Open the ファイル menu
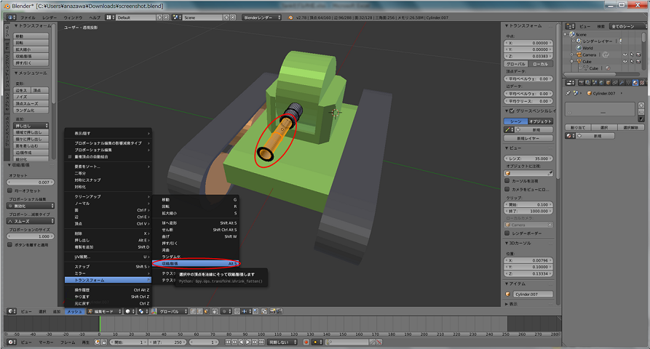The width and height of the screenshot is (650, 349). (x=27, y=16)
